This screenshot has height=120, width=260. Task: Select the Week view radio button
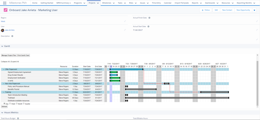point(10,103)
